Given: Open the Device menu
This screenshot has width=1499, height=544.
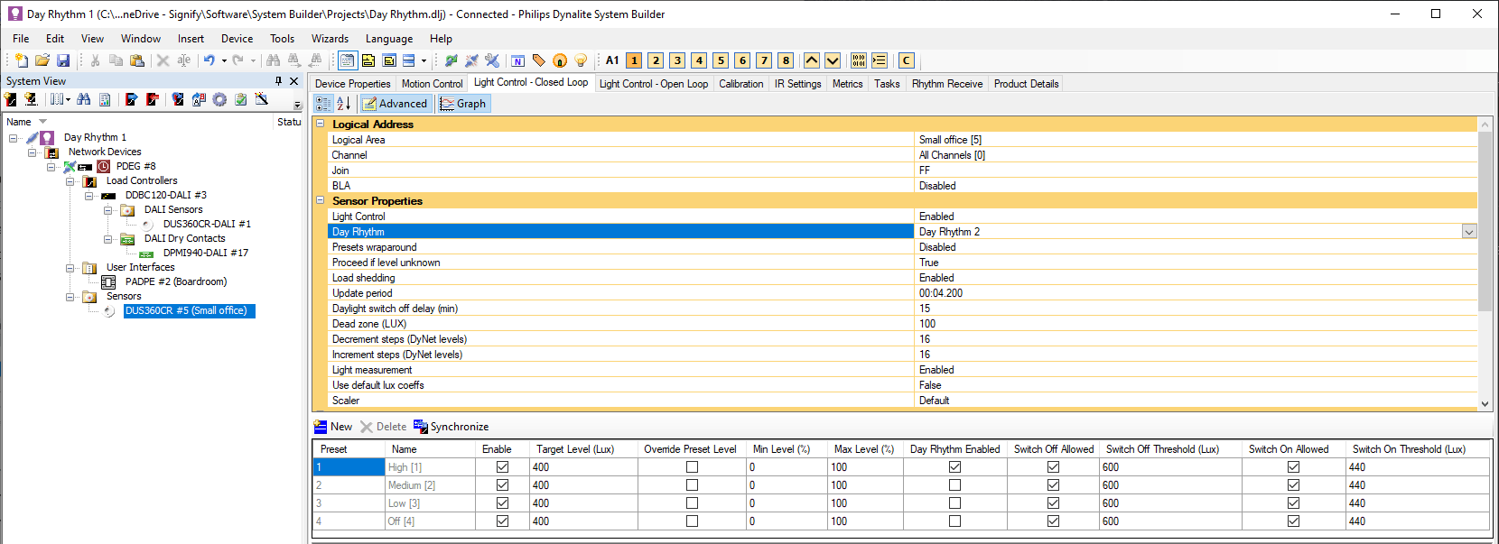Looking at the screenshot, I should coord(237,39).
